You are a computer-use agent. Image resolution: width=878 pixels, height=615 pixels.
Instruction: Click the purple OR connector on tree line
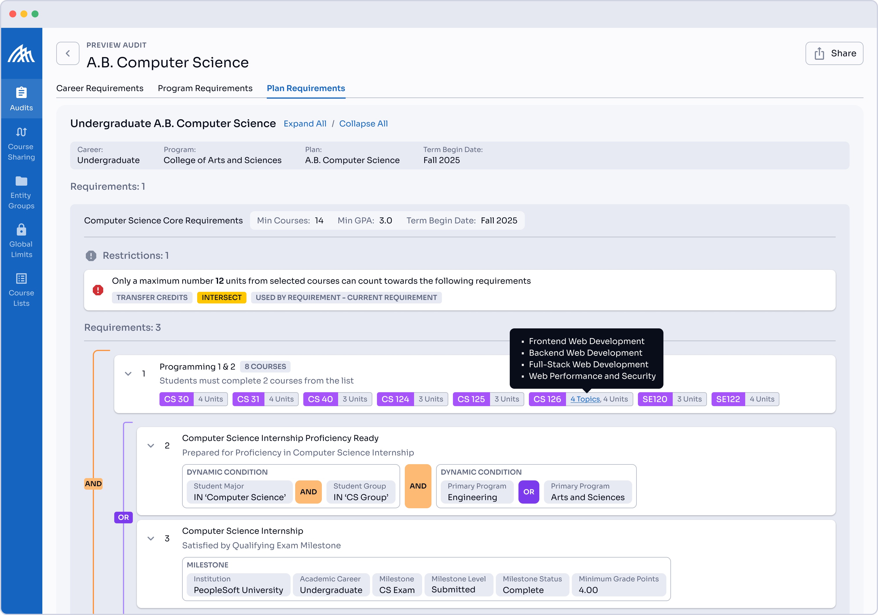pos(123,518)
